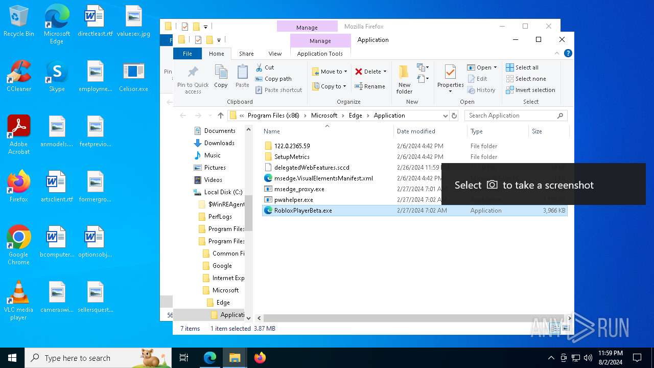Sort by Date modified column
The height and width of the screenshot is (368, 654).
pos(430,131)
